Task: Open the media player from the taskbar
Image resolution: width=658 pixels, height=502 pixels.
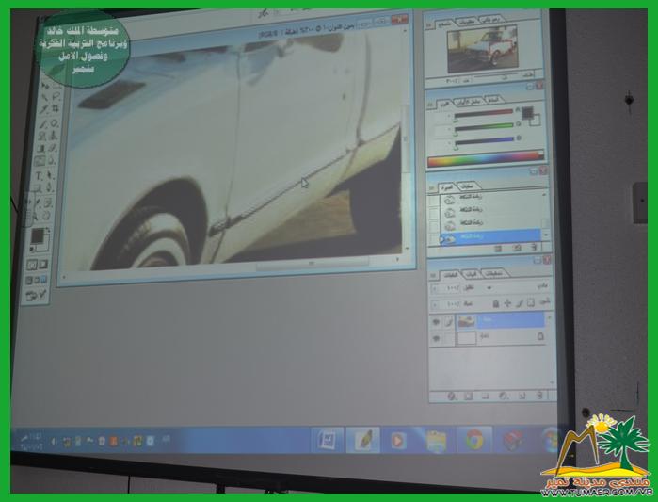Action: click(397, 440)
